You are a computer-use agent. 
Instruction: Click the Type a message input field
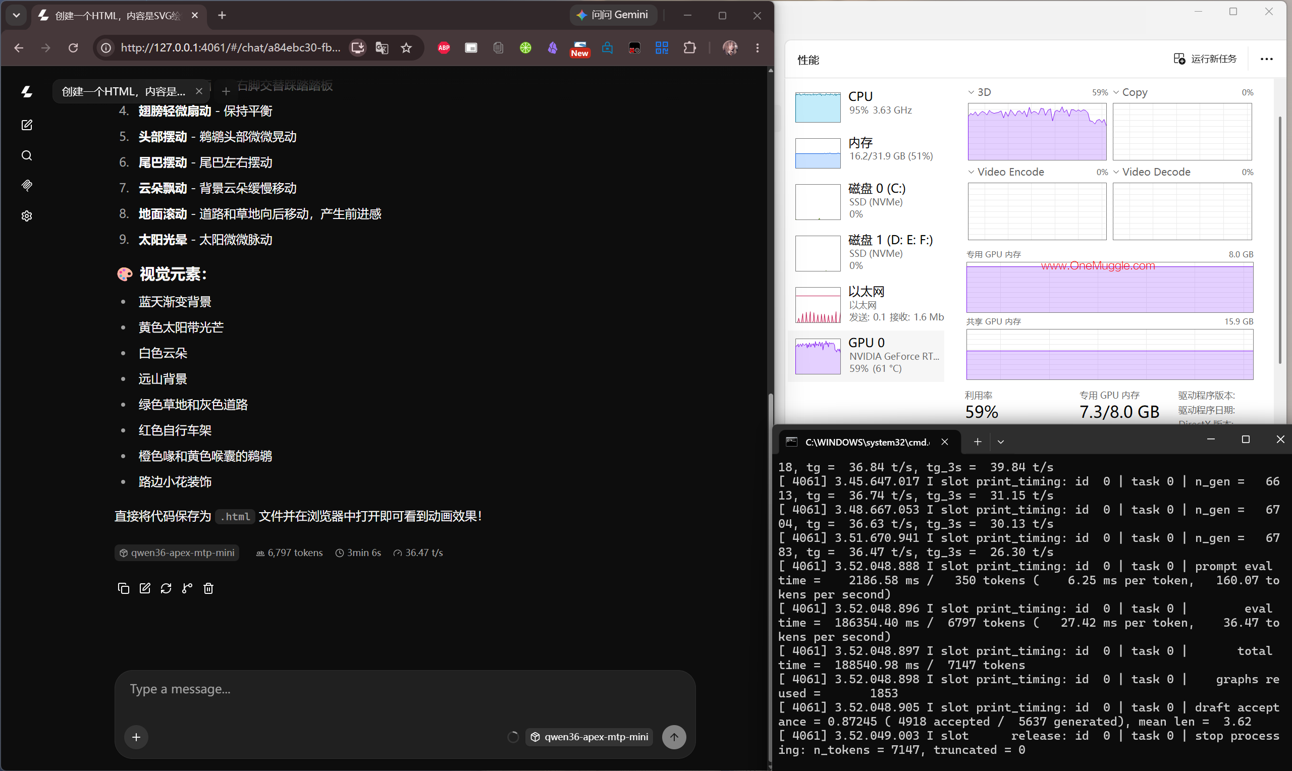pos(405,689)
